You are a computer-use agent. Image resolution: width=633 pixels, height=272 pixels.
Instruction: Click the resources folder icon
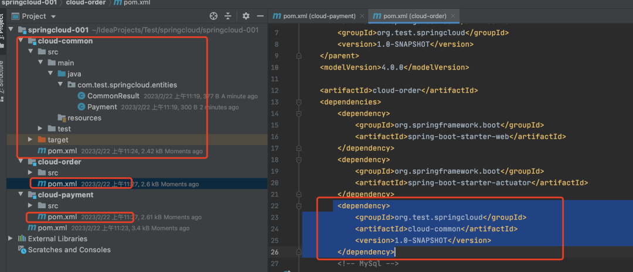pos(62,118)
